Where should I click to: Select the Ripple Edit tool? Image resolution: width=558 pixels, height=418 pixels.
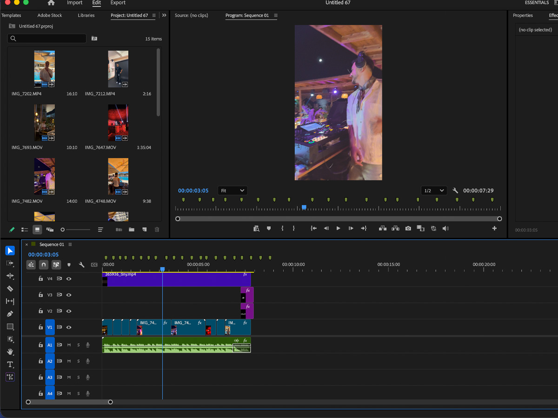[x=10, y=276]
